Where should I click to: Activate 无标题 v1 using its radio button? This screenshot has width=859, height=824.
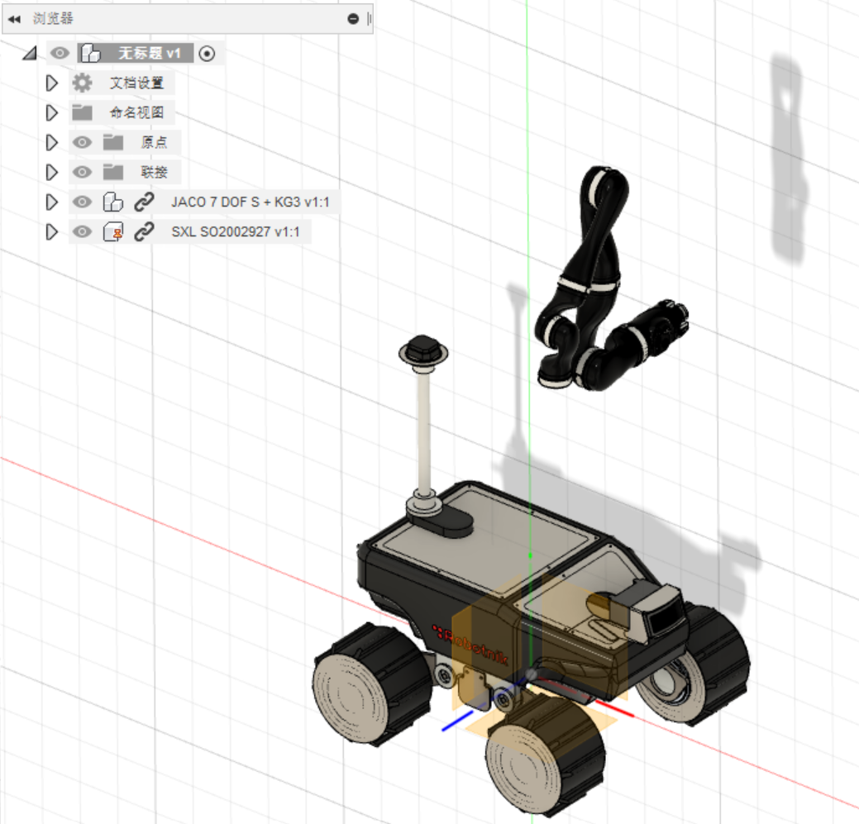click(x=208, y=52)
